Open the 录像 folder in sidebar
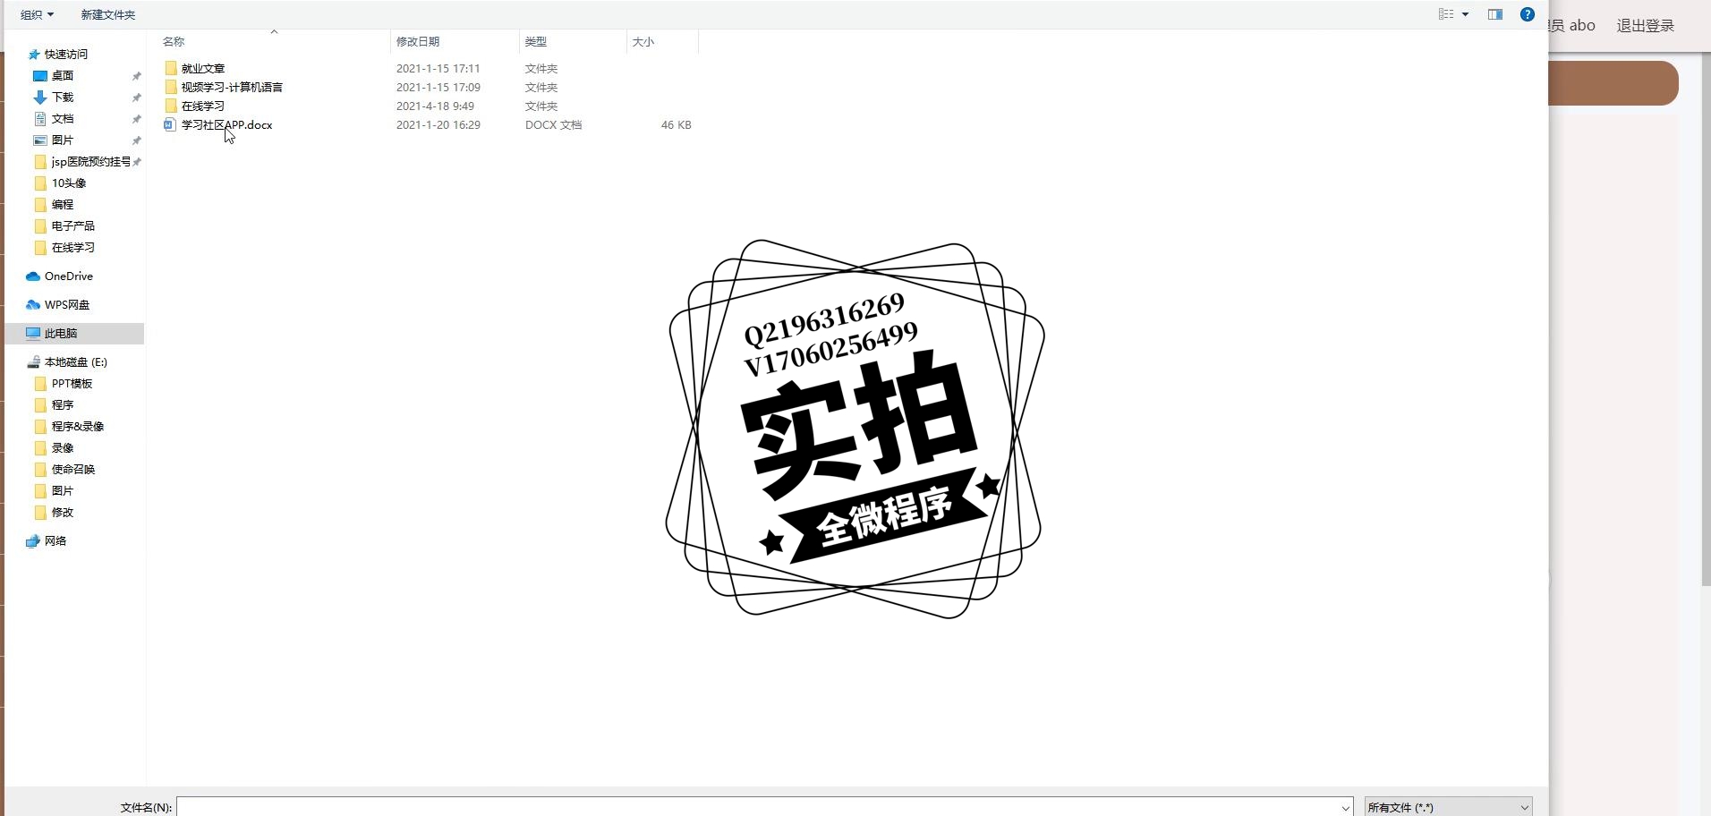This screenshot has width=1711, height=816. point(63,447)
